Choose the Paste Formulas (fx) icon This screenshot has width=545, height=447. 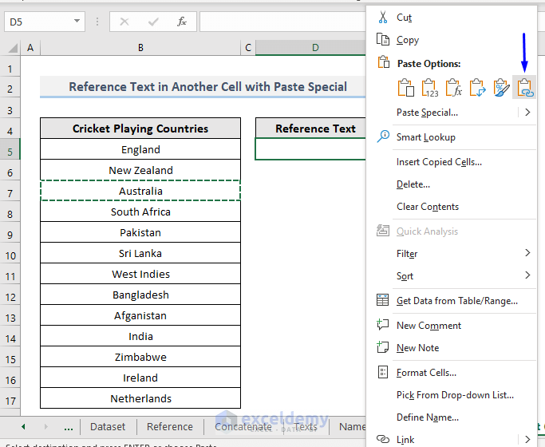pos(453,88)
